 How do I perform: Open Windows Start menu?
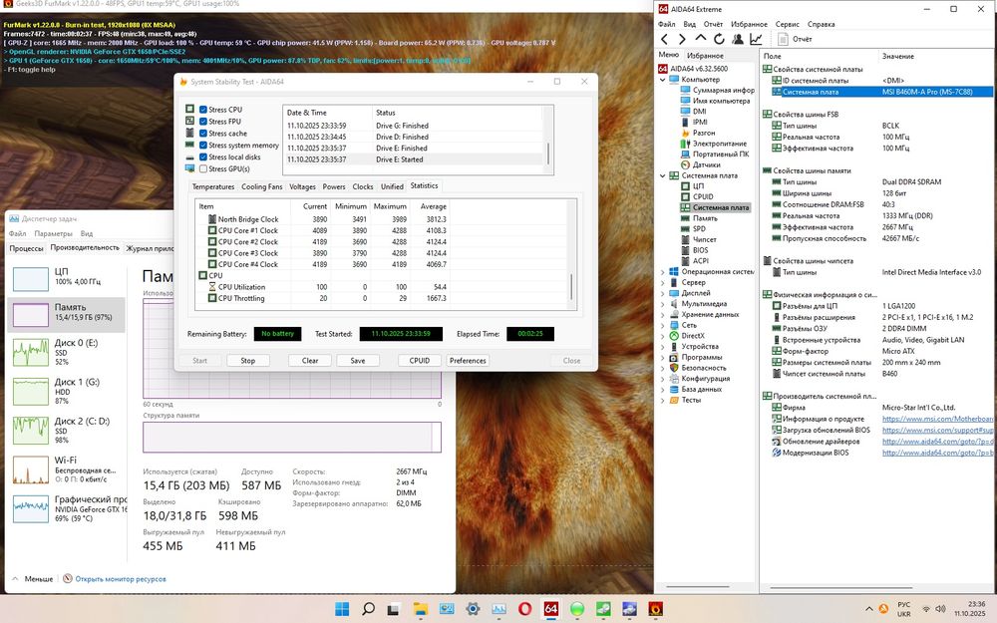click(x=341, y=609)
